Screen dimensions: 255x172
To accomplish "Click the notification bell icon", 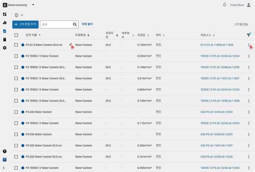I will (x=224, y=5).
